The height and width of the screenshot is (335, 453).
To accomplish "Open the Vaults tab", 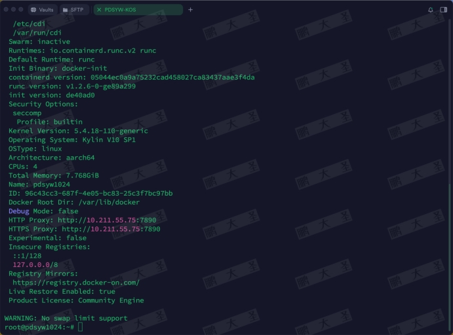I will [43, 10].
